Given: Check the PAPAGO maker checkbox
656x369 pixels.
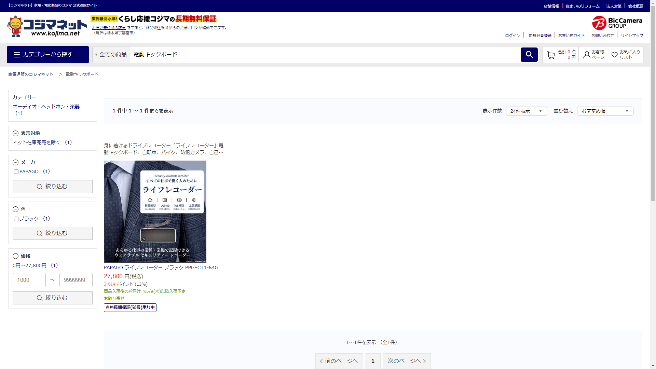Looking at the screenshot, I should click(x=16, y=172).
